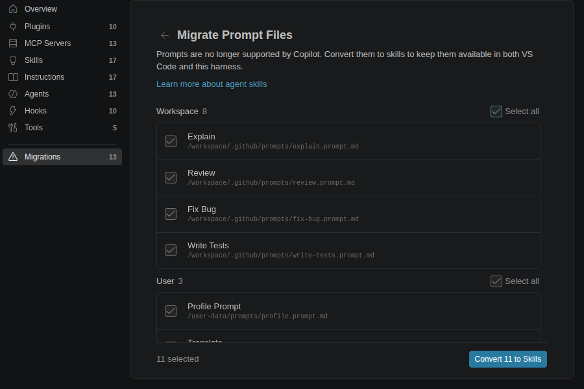The image size is (584, 389).
Task: Uncheck the Review prompt checkbox
Action: [x=171, y=178]
